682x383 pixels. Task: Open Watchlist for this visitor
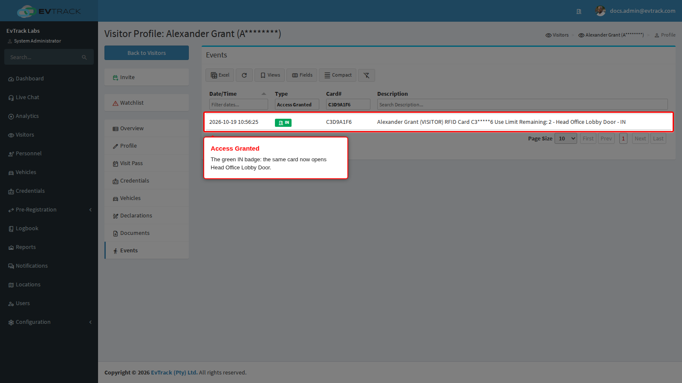click(147, 103)
